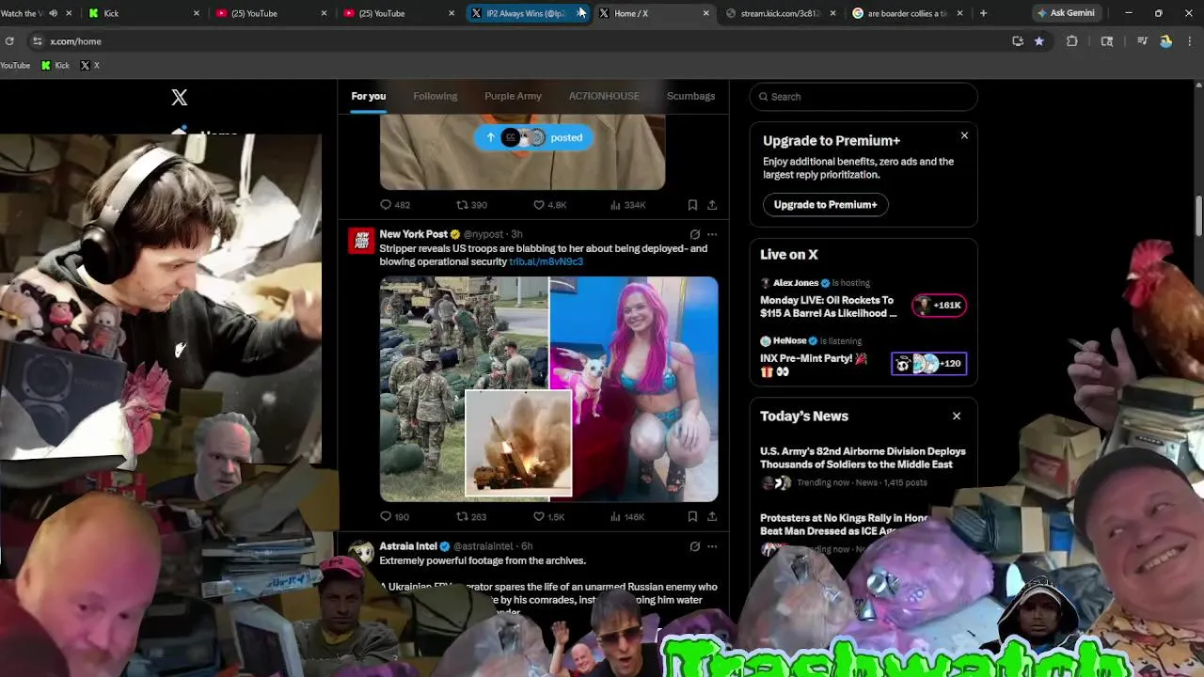Image resolution: width=1204 pixels, height=677 pixels.
Task: Open Alex Jones Monday LIVE broadcast
Action: point(829,307)
